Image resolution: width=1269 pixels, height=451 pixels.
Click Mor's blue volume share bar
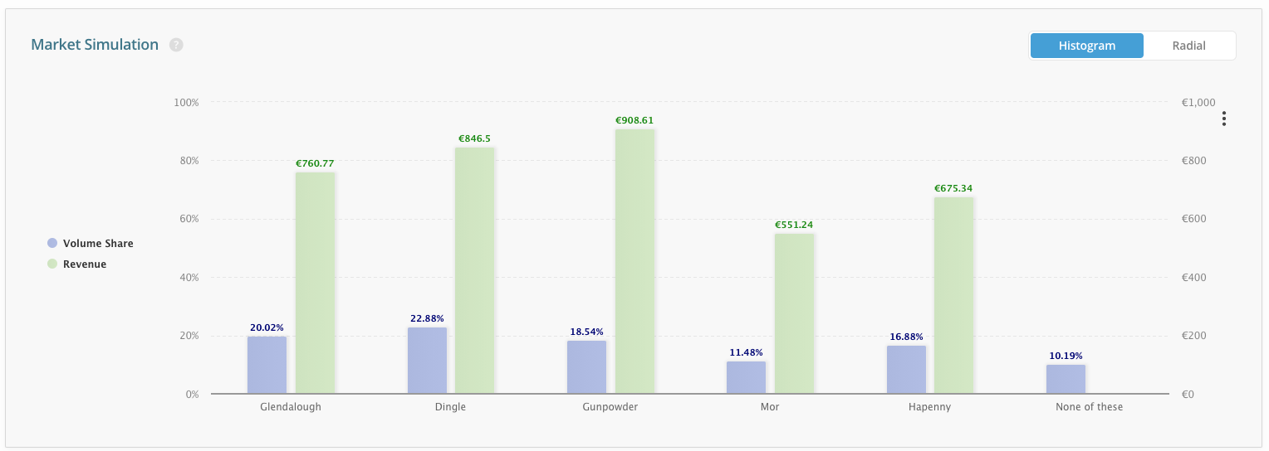tap(746, 377)
